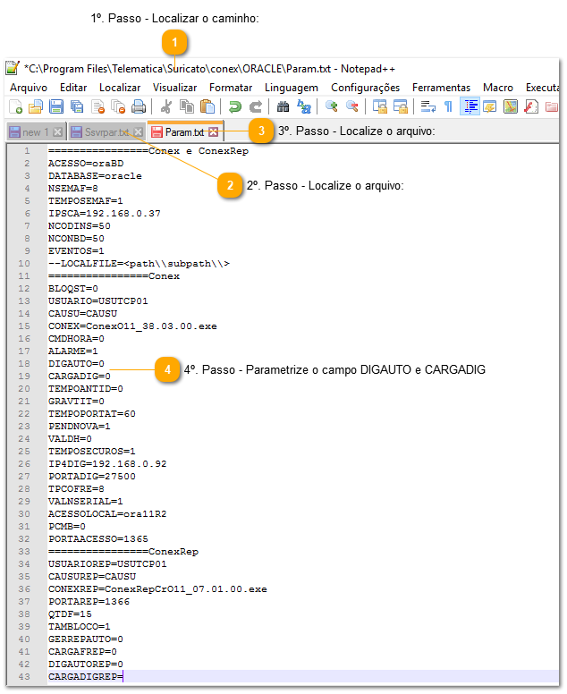Click line USUARIO=USUTCP01
Image resolution: width=567 pixels, height=694 pixels.
(97, 301)
